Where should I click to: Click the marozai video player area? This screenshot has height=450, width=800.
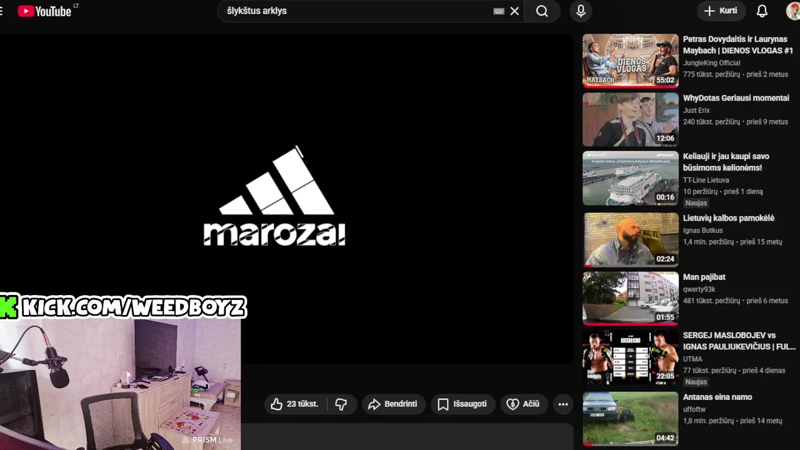point(286,199)
